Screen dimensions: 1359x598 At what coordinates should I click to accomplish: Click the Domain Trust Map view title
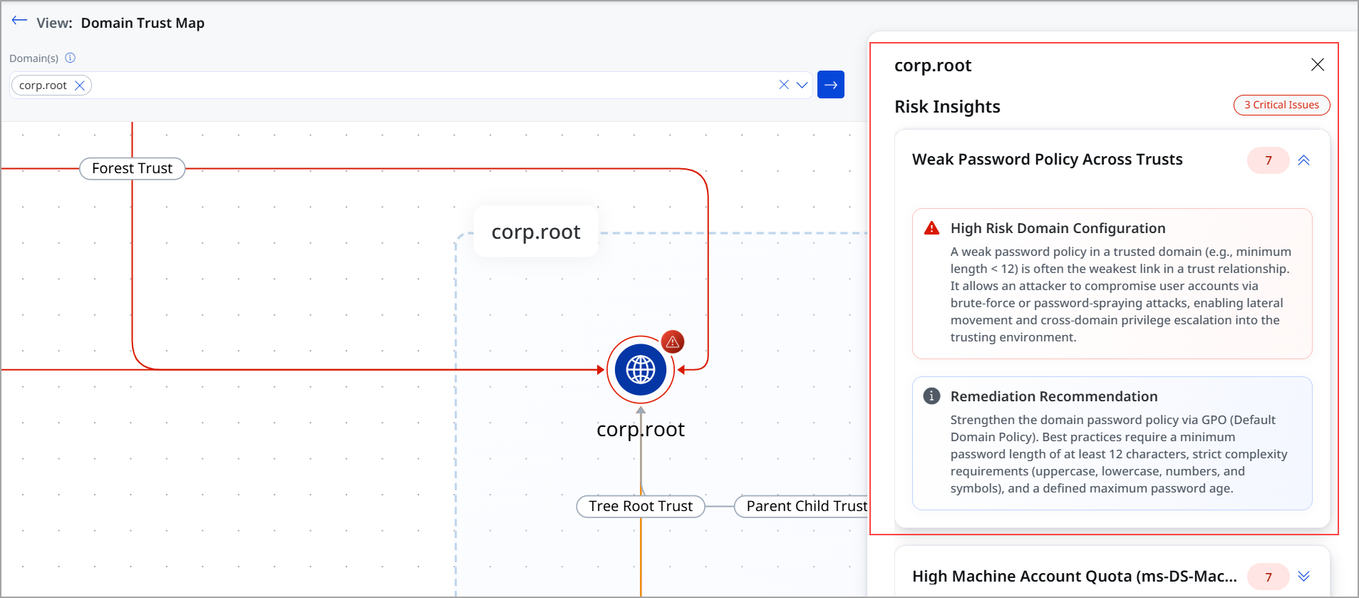coord(143,23)
